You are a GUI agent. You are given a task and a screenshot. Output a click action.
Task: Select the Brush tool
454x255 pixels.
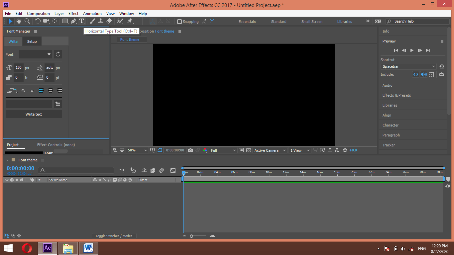click(x=92, y=21)
